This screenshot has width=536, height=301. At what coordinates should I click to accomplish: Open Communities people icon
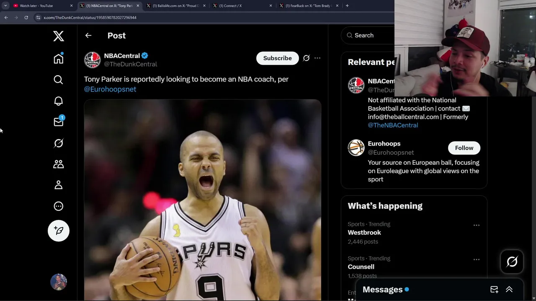coord(59,164)
